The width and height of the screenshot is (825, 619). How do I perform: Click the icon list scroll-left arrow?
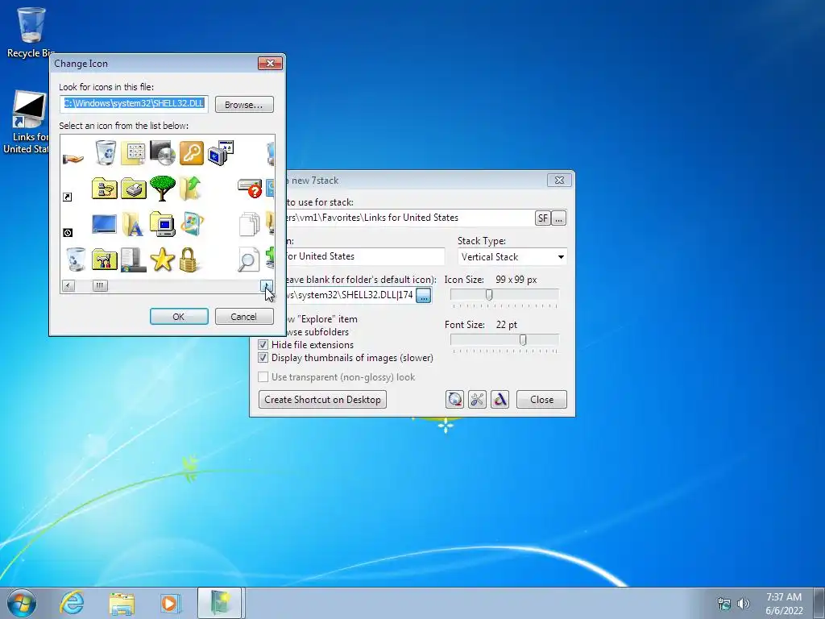click(68, 285)
